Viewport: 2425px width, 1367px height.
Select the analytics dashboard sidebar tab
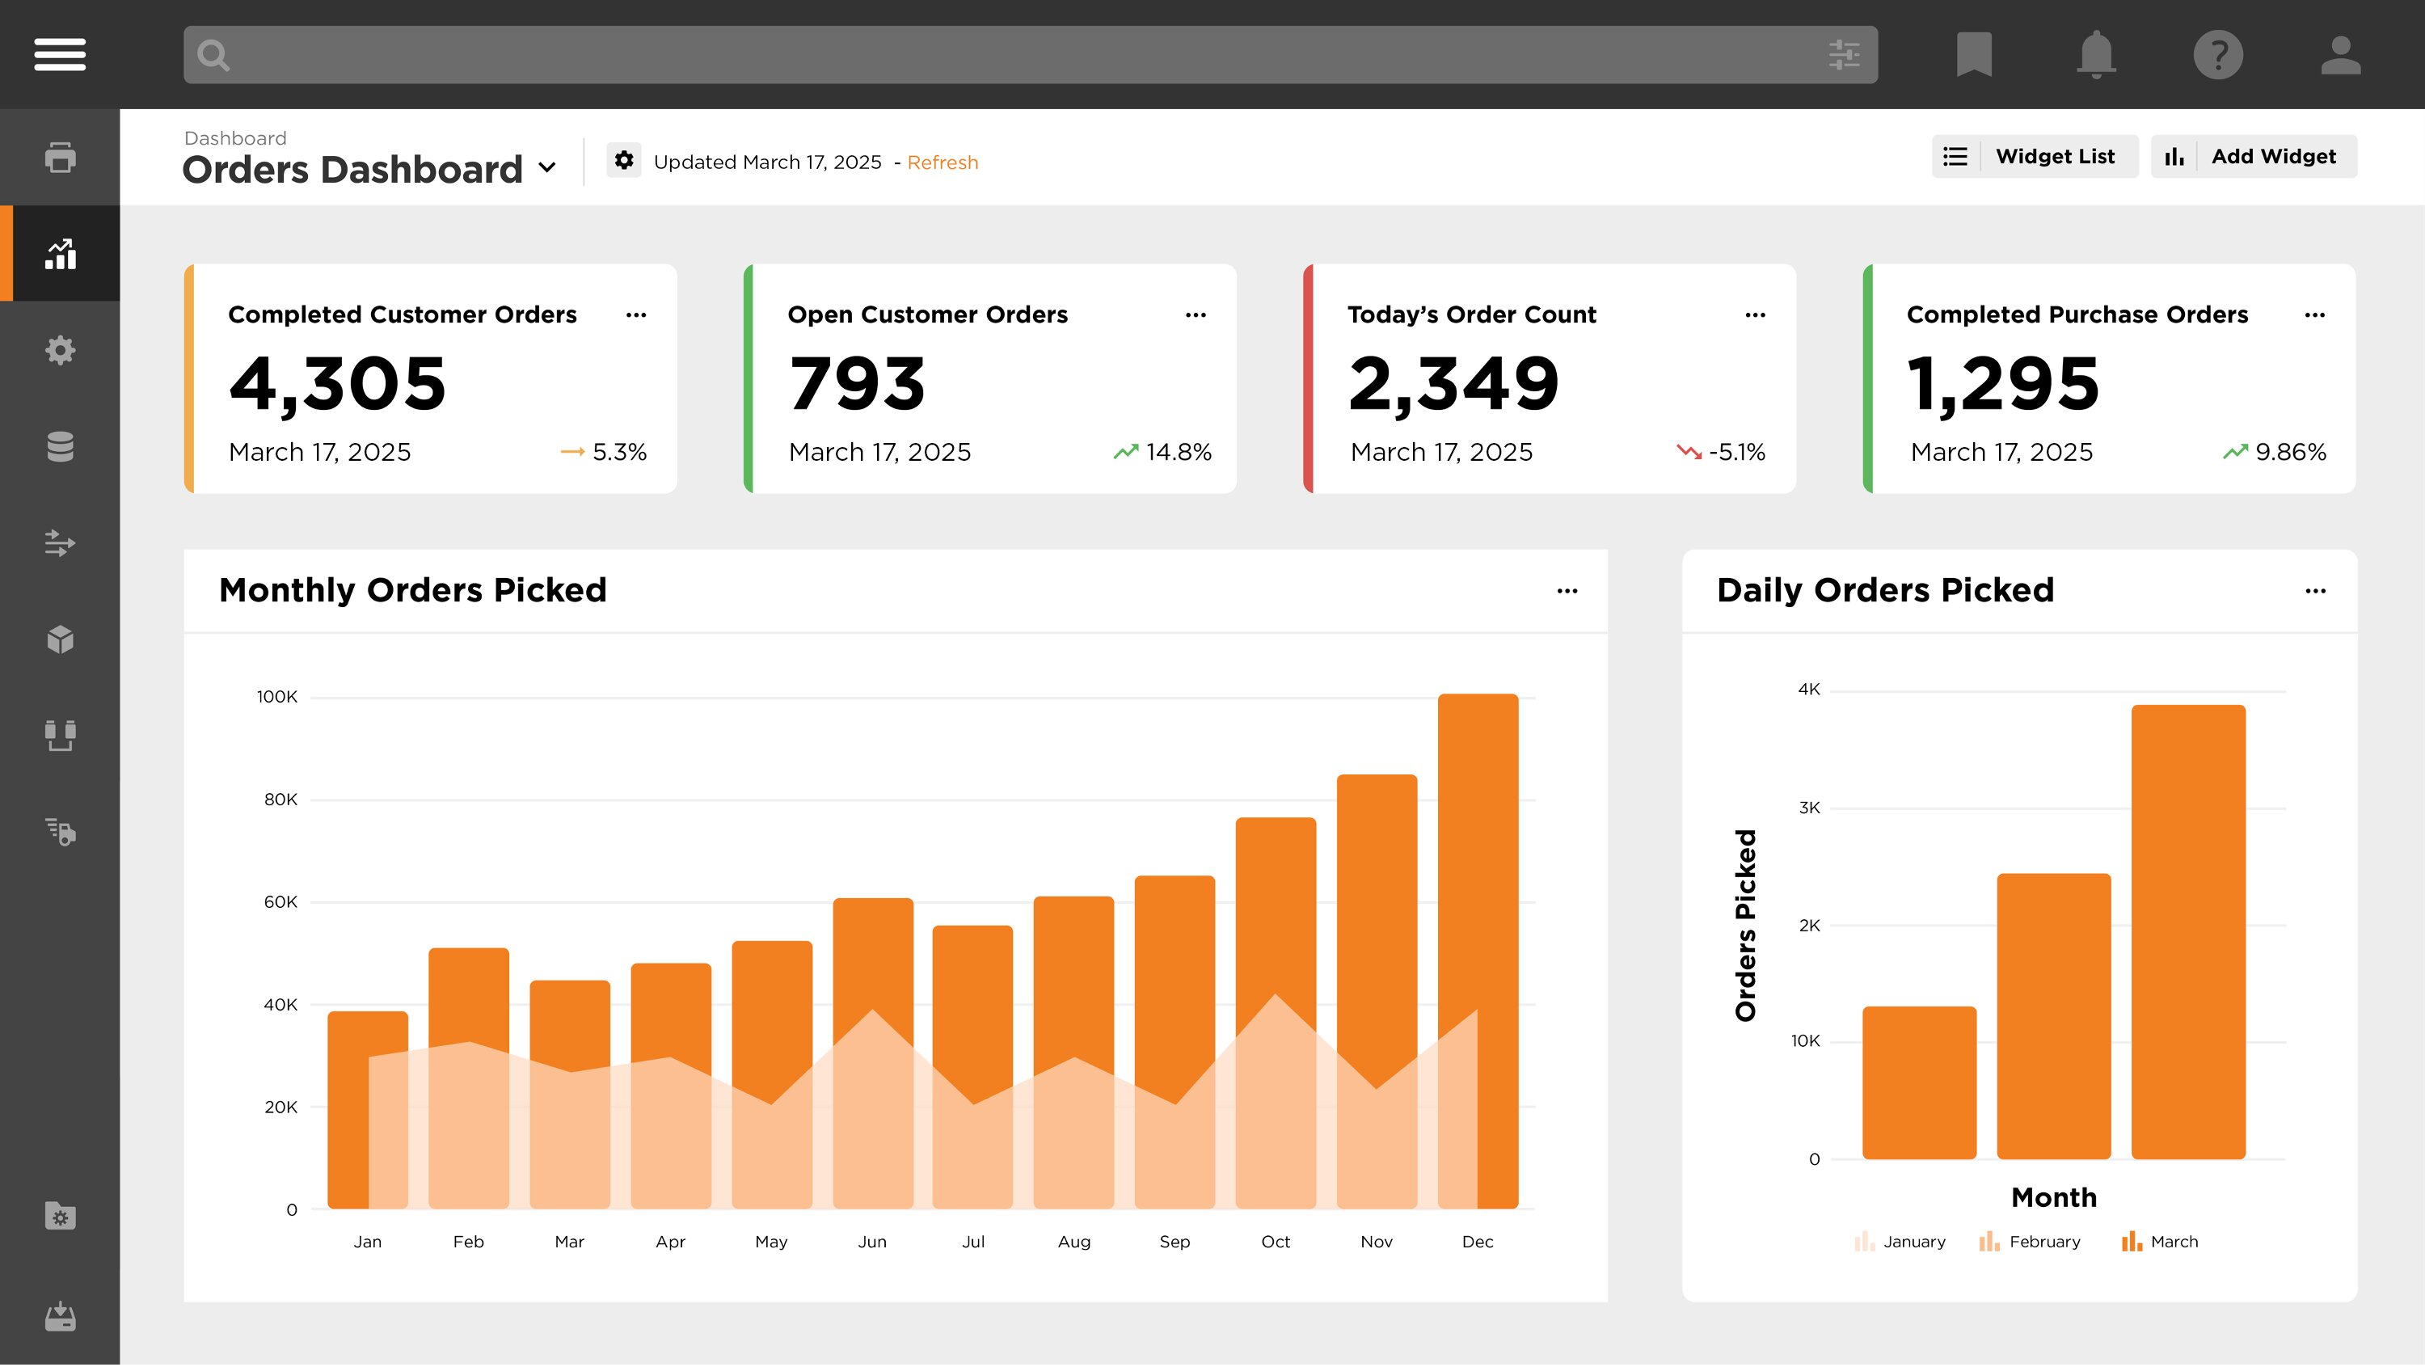pos(61,254)
